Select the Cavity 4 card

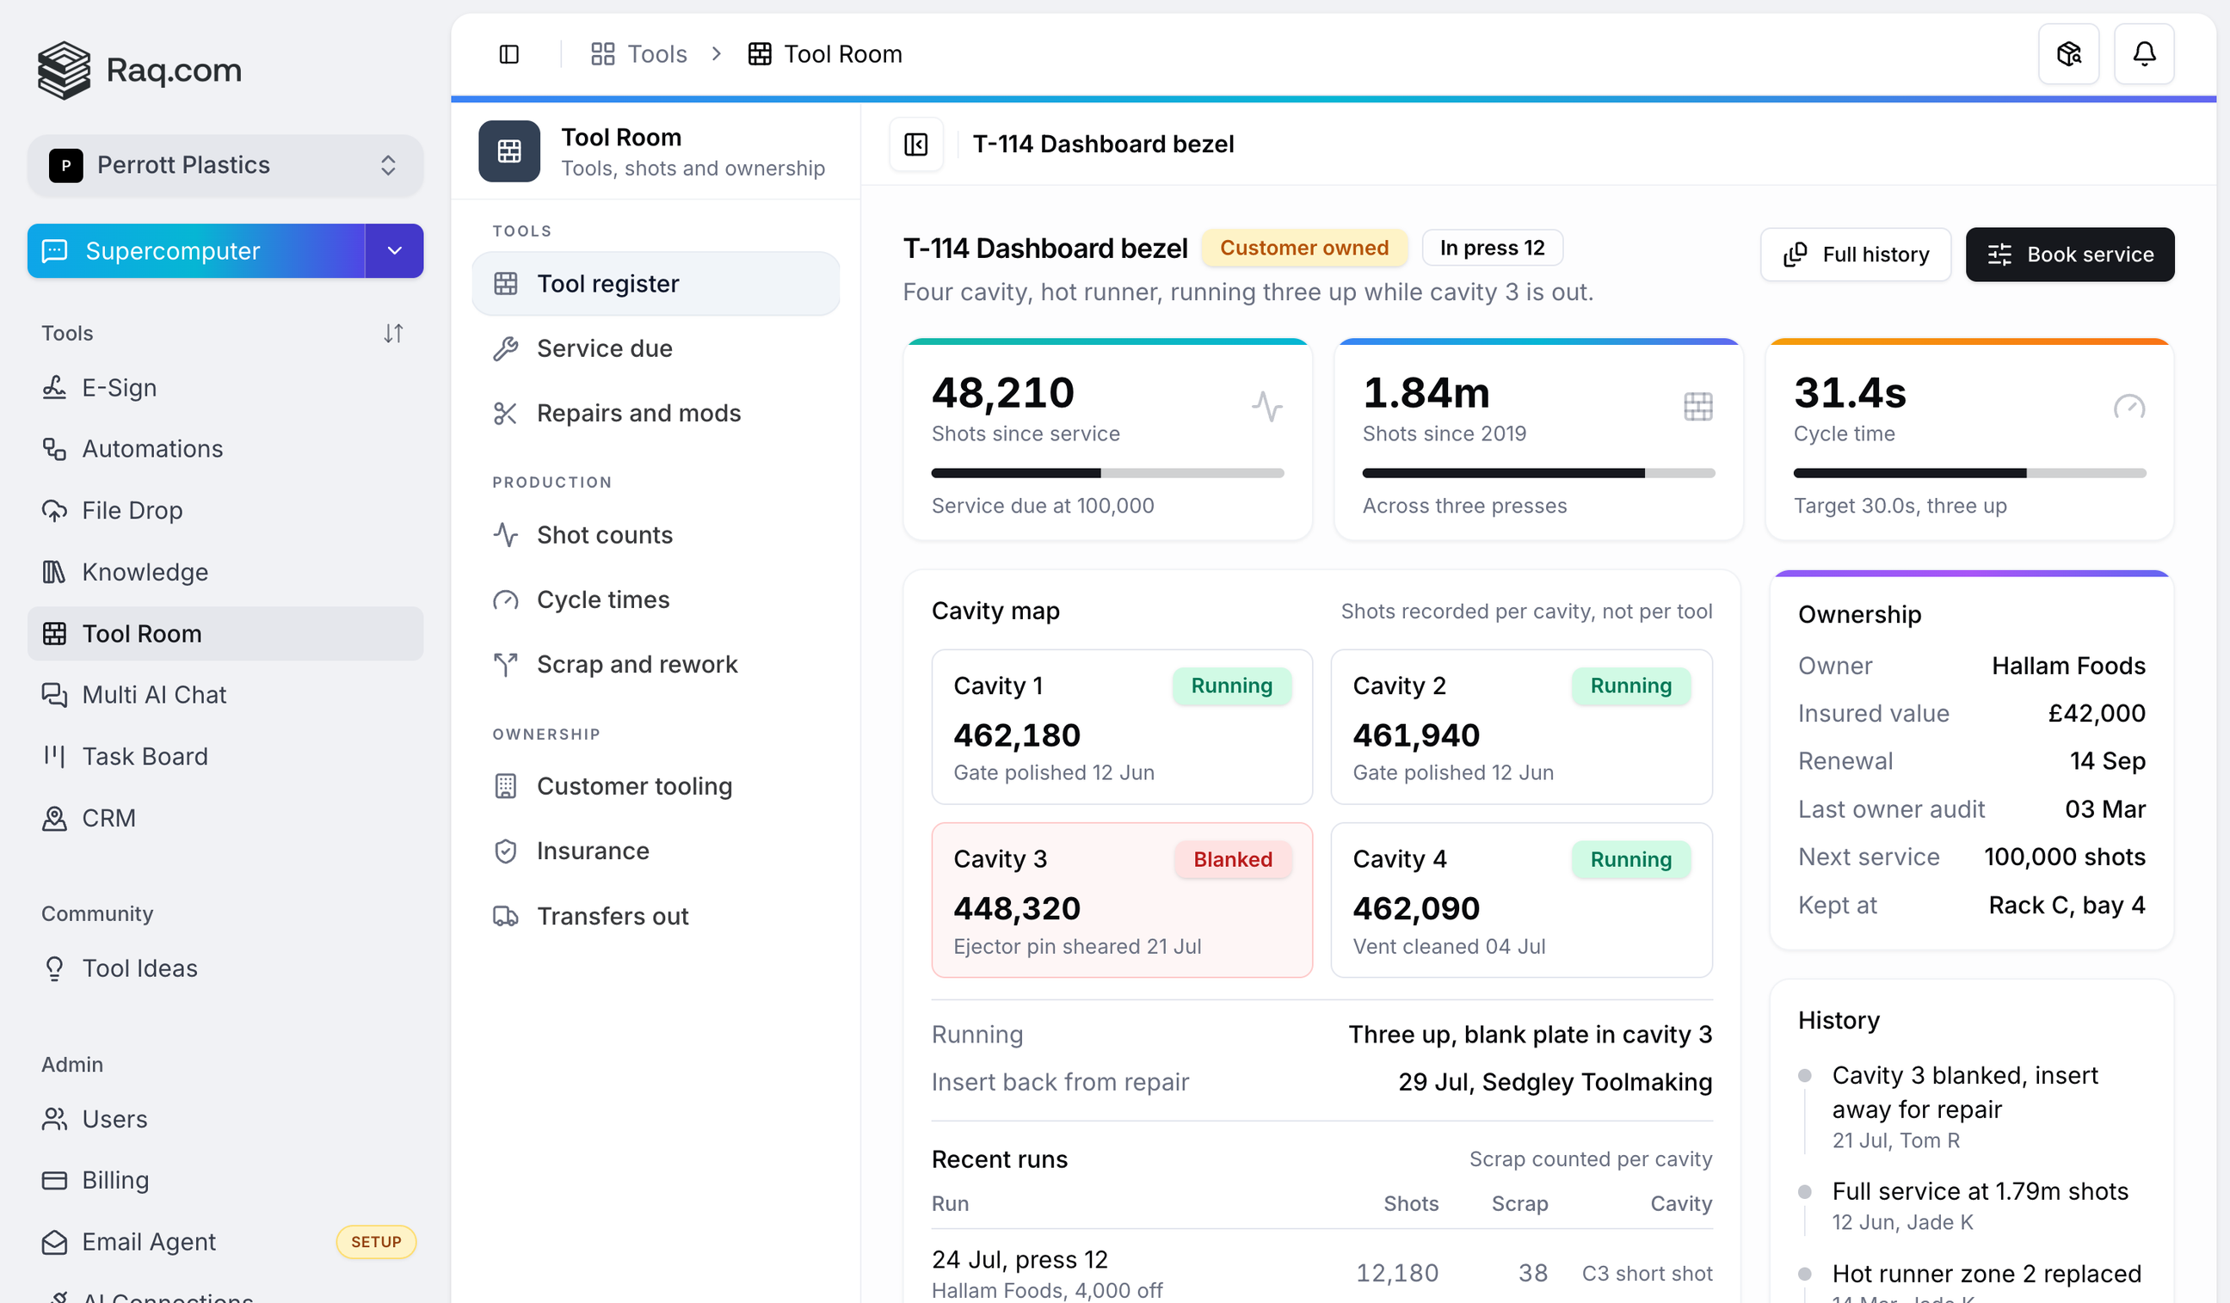tap(1521, 900)
